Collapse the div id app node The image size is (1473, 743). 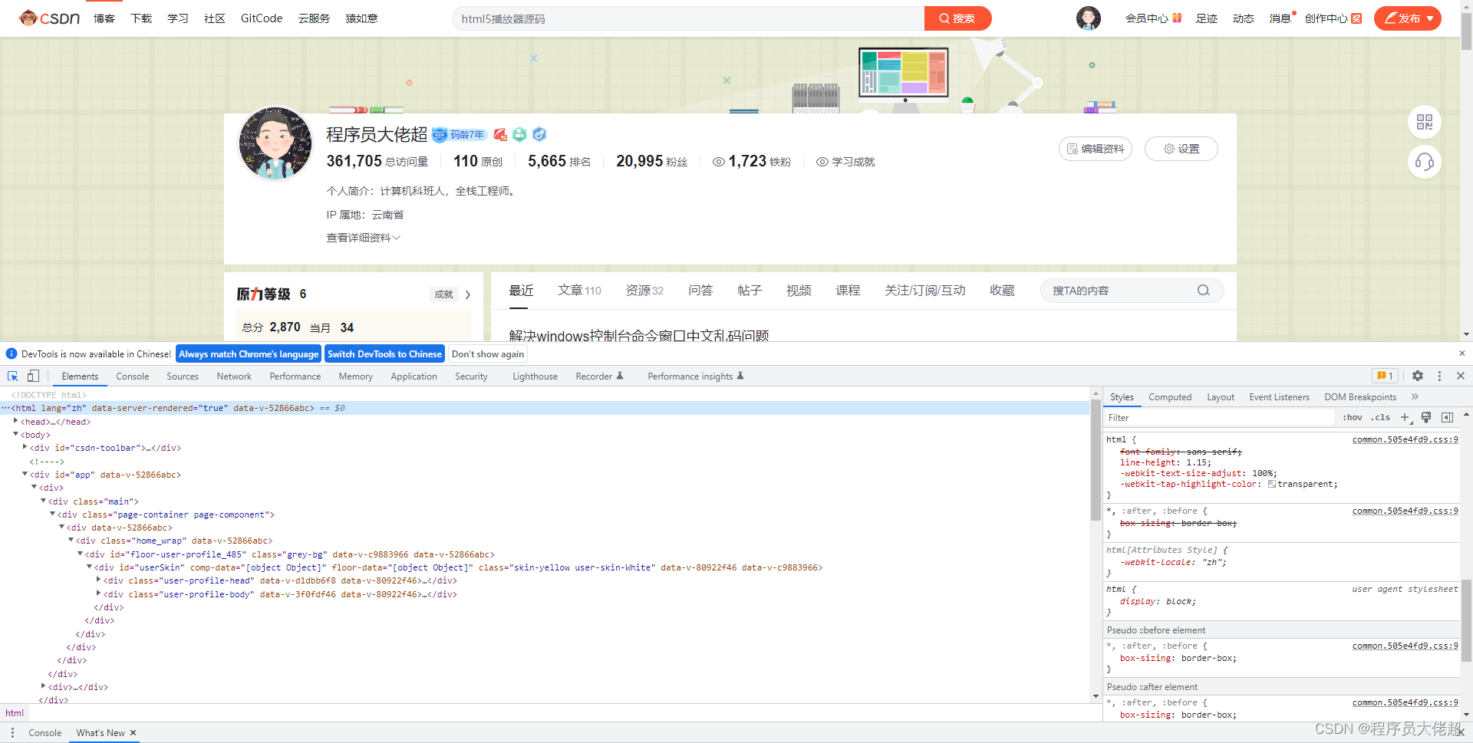tap(25, 474)
